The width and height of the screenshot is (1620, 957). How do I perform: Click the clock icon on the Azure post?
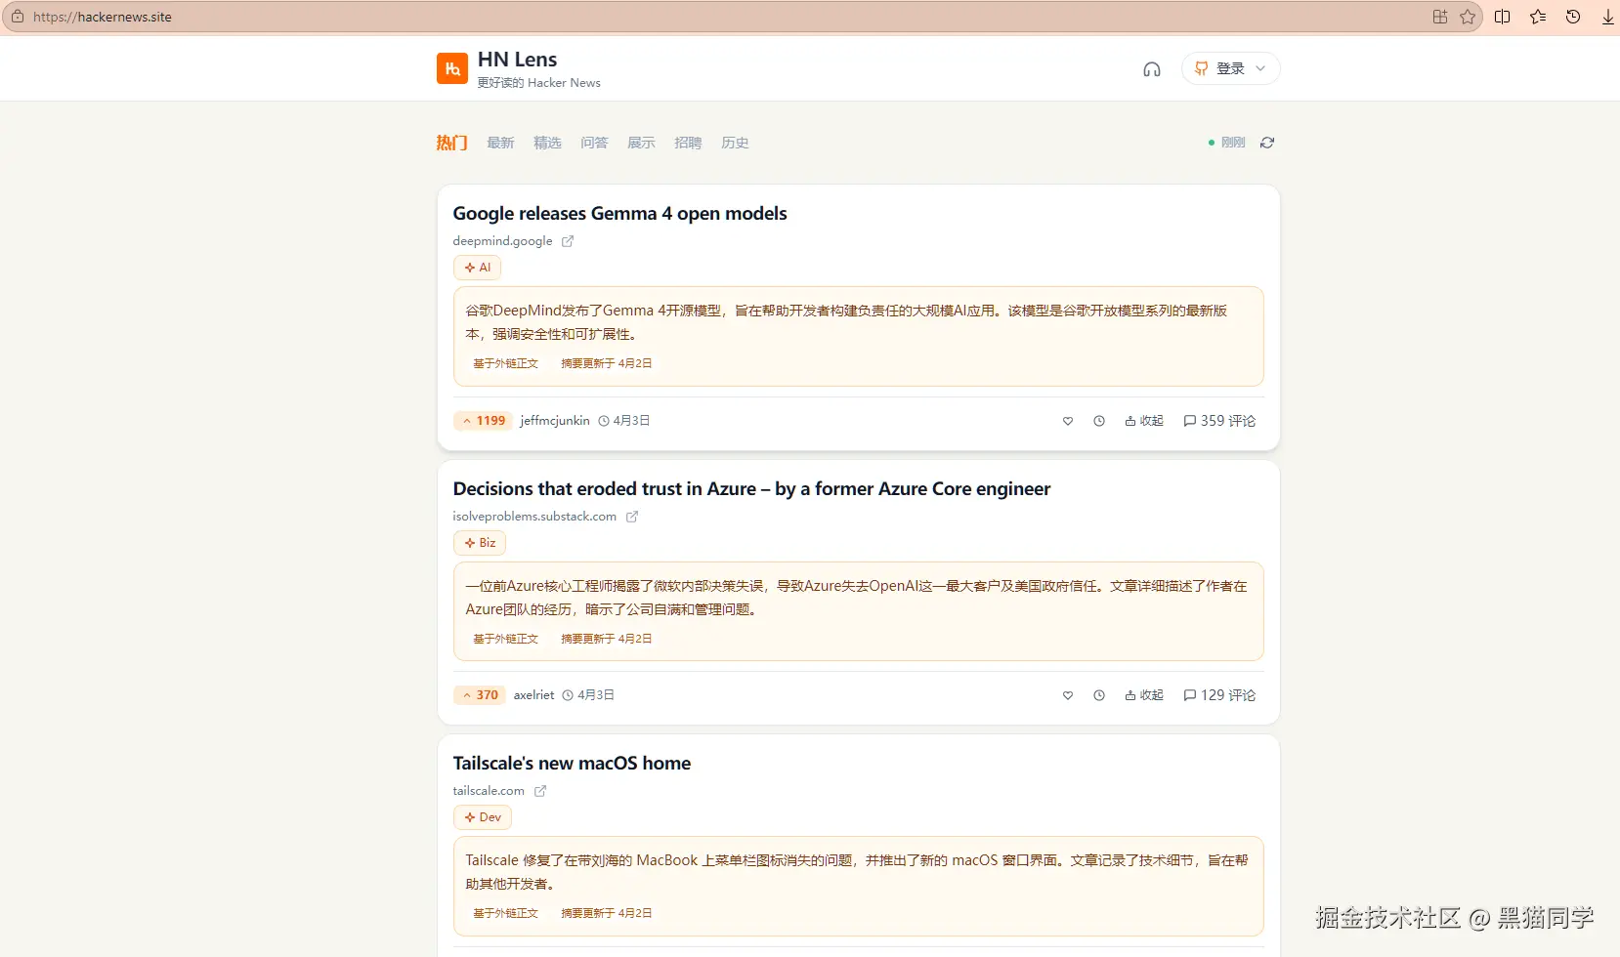point(1099,695)
